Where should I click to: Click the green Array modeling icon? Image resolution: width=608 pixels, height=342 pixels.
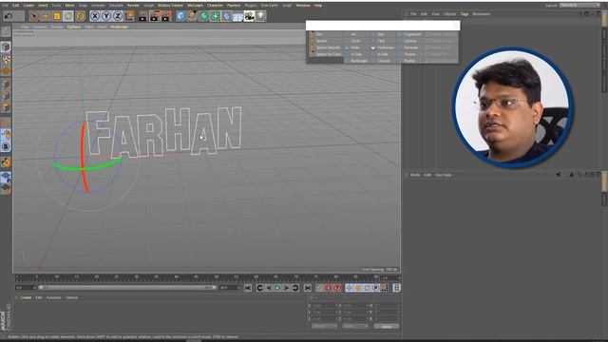(215, 16)
